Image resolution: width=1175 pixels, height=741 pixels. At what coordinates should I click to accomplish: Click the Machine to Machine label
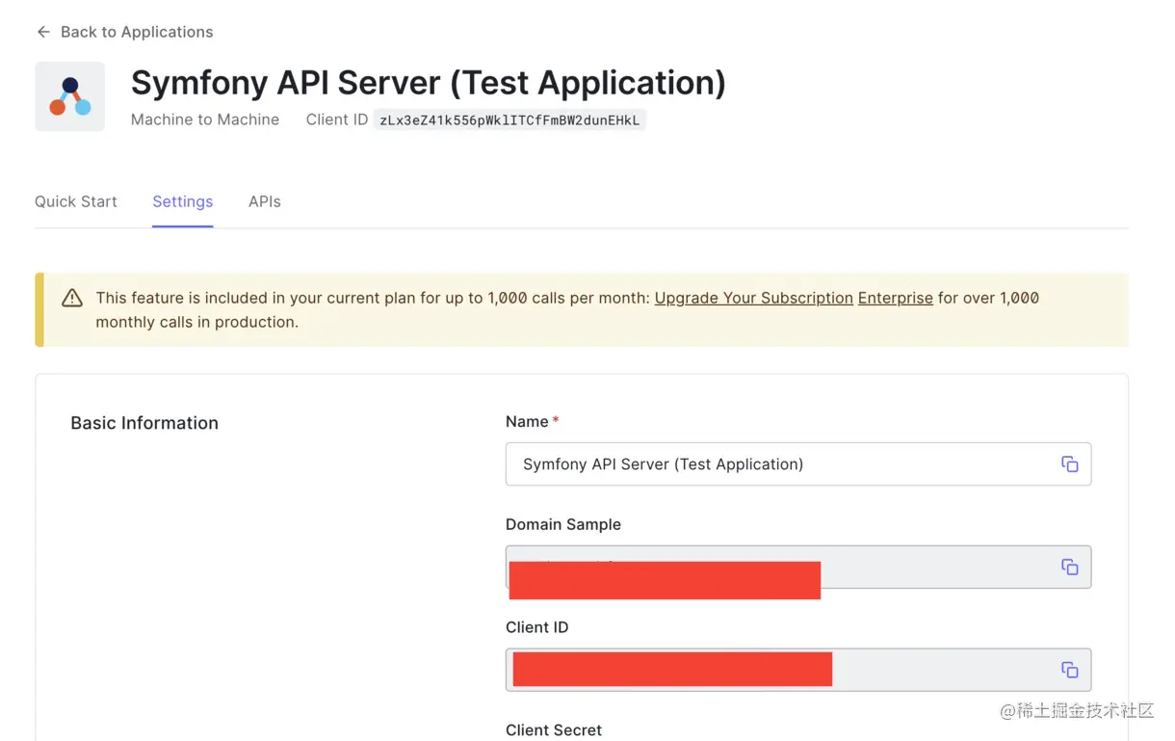click(204, 119)
